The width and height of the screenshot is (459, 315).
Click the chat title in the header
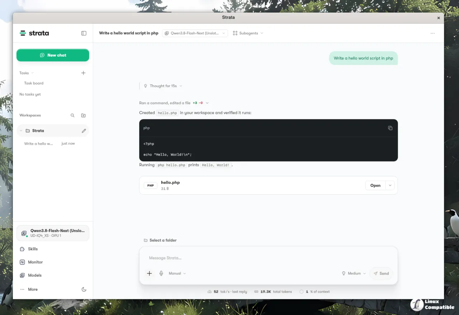129,33
